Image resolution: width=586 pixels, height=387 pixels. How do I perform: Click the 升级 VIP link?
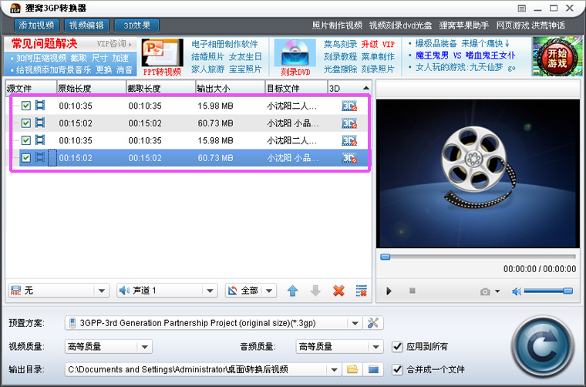[x=378, y=44]
